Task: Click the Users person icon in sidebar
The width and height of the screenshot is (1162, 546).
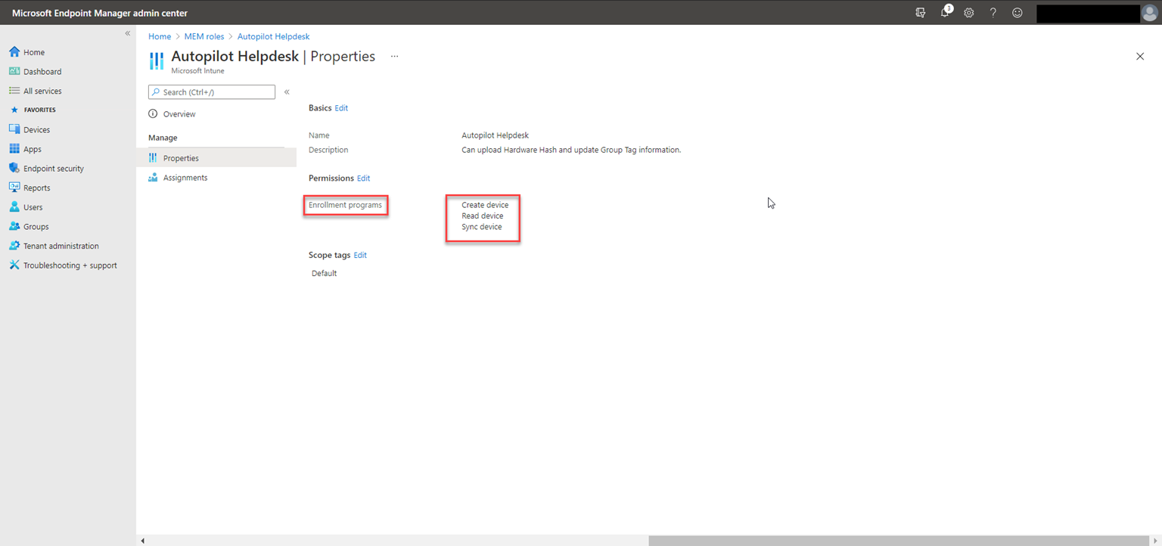Action: coord(14,206)
